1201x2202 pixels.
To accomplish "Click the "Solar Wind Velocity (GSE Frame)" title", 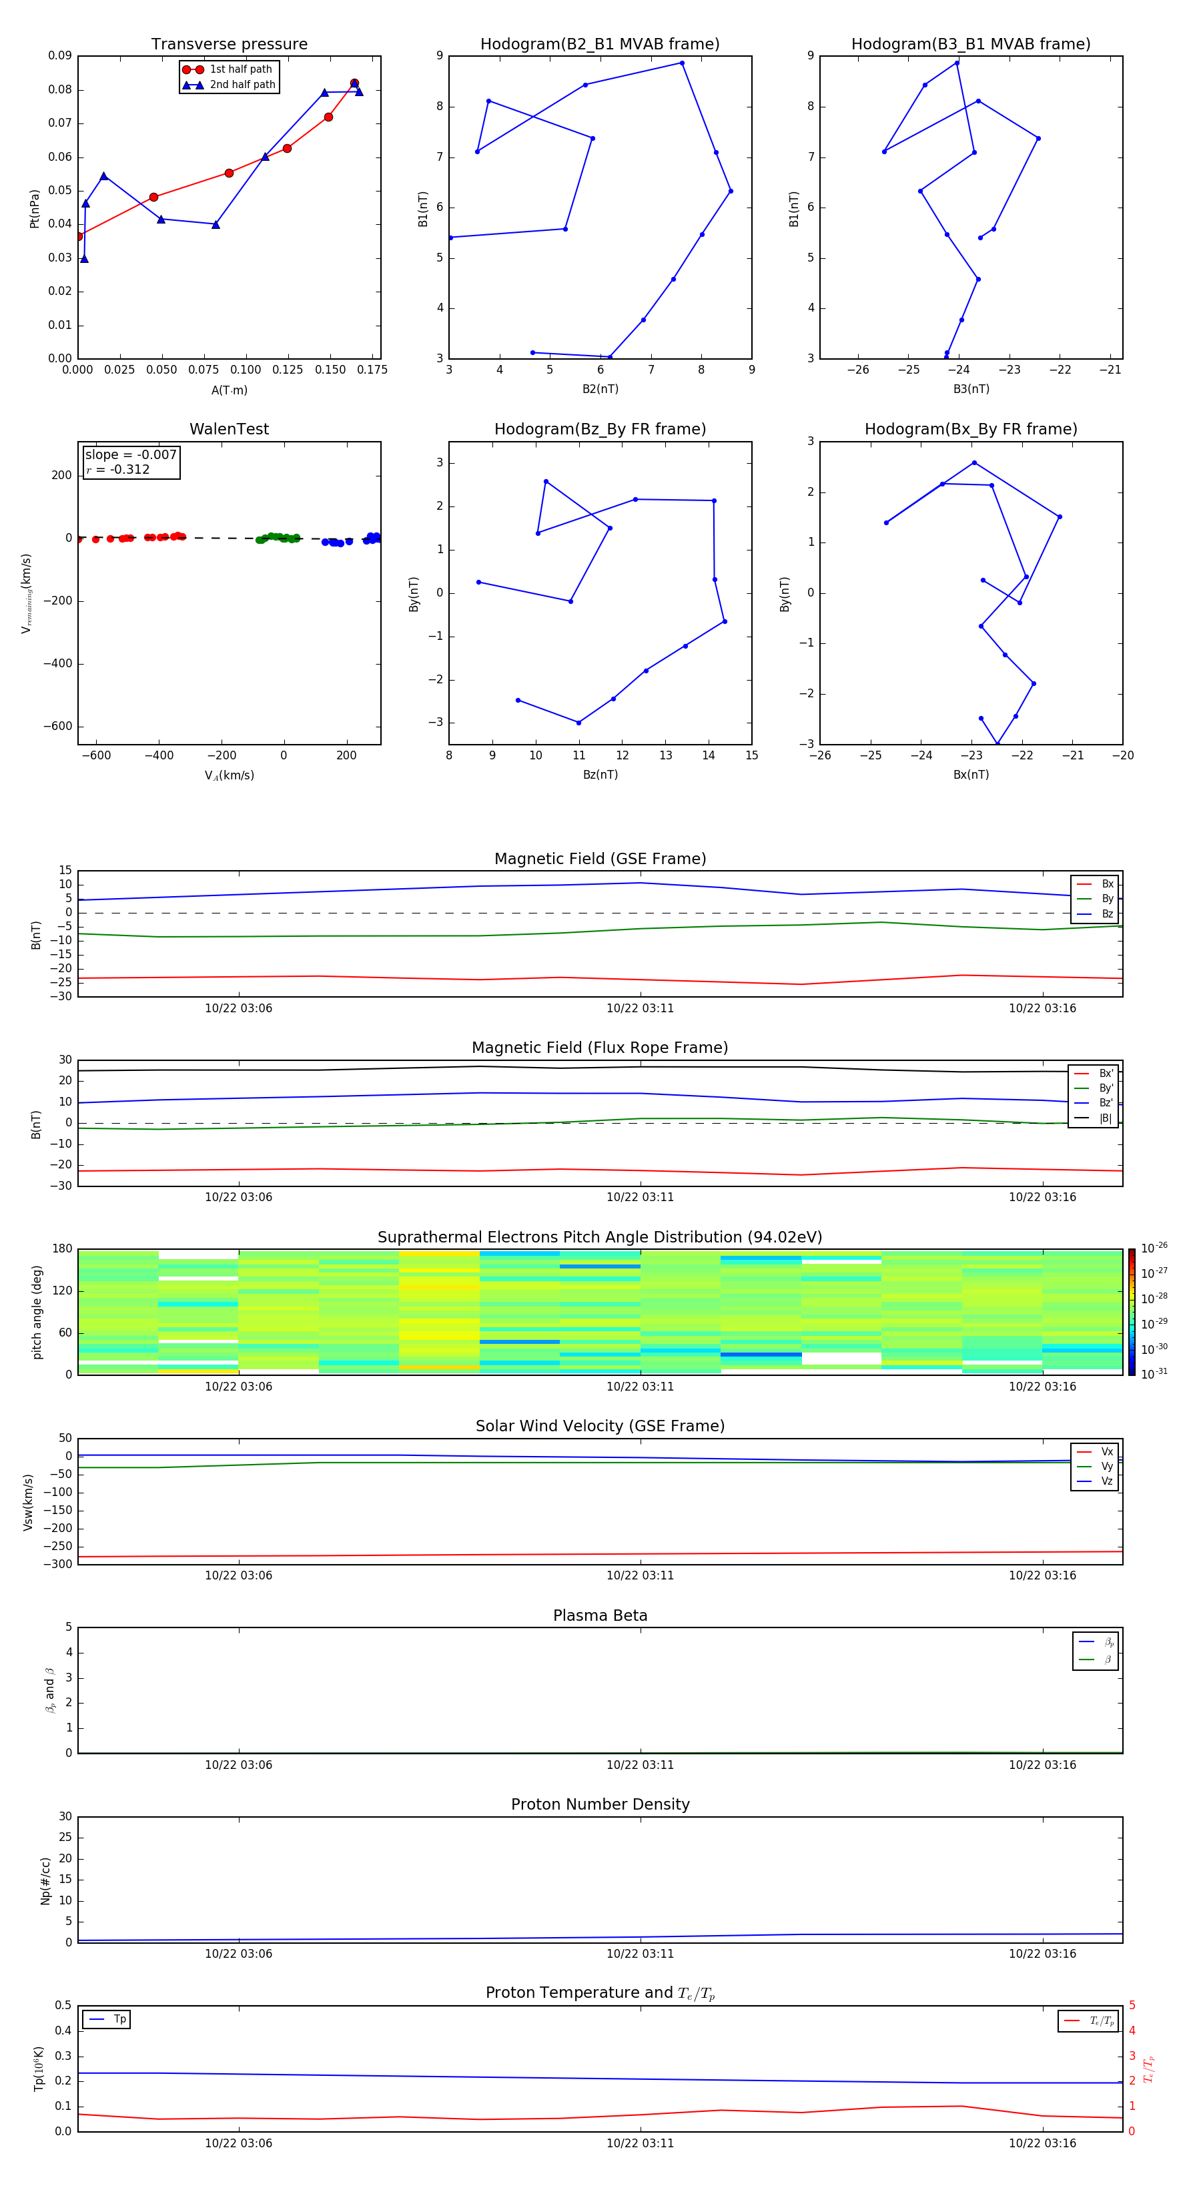I will 600,1427.
